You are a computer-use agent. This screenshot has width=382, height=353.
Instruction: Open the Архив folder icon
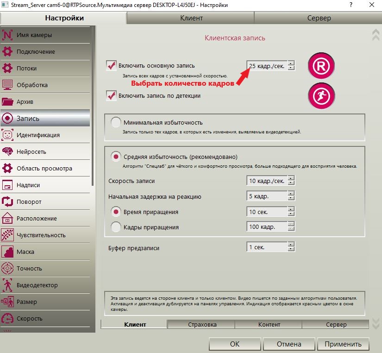coord(7,101)
